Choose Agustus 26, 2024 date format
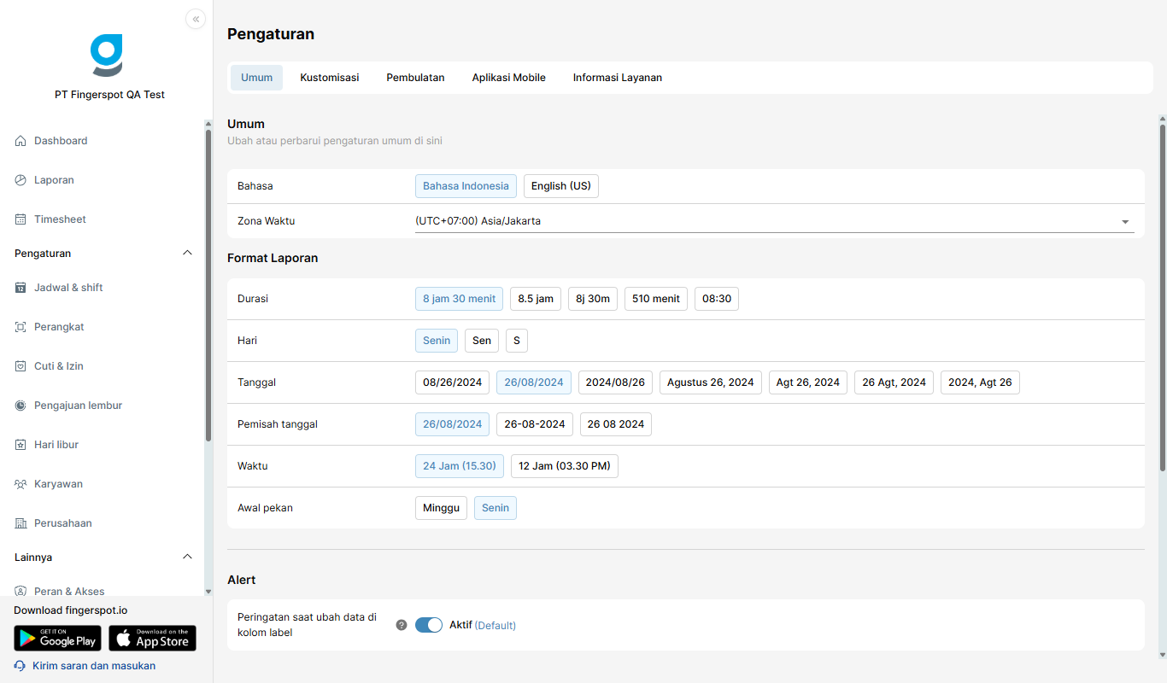 point(711,382)
